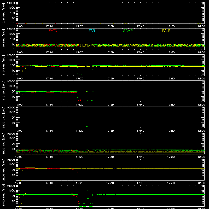209x209 pixels.
Task: Click 17:30 under the 1415 MHz panel
Action: click(110, 105)
